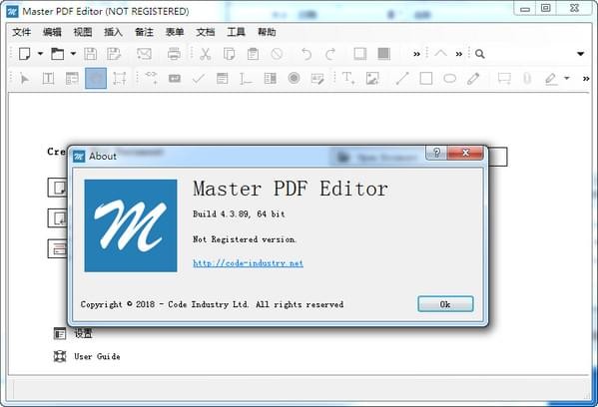This screenshot has height=407, width=598.
Task: Open the 备注 menu
Action: click(x=144, y=32)
